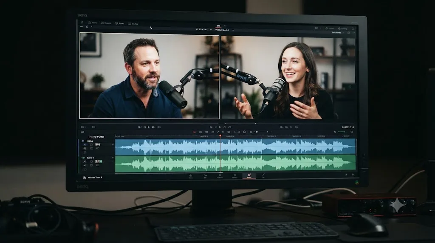Click the right viewer showing the smiling woman
The height and width of the screenshot is (243, 435).
click(288, 78)
